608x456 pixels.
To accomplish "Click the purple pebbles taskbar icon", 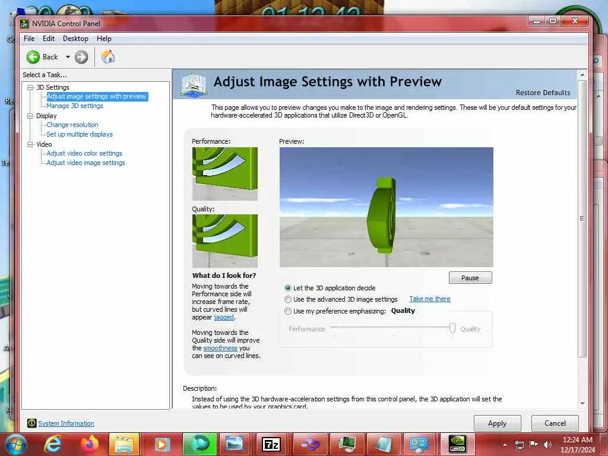I will point(310,444).
